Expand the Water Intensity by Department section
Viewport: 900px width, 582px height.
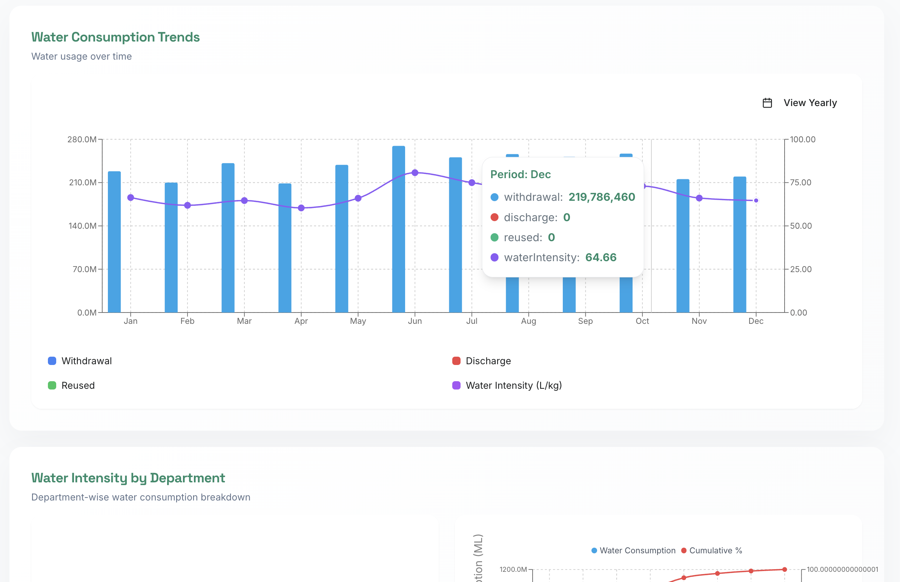tap(128, 478)
